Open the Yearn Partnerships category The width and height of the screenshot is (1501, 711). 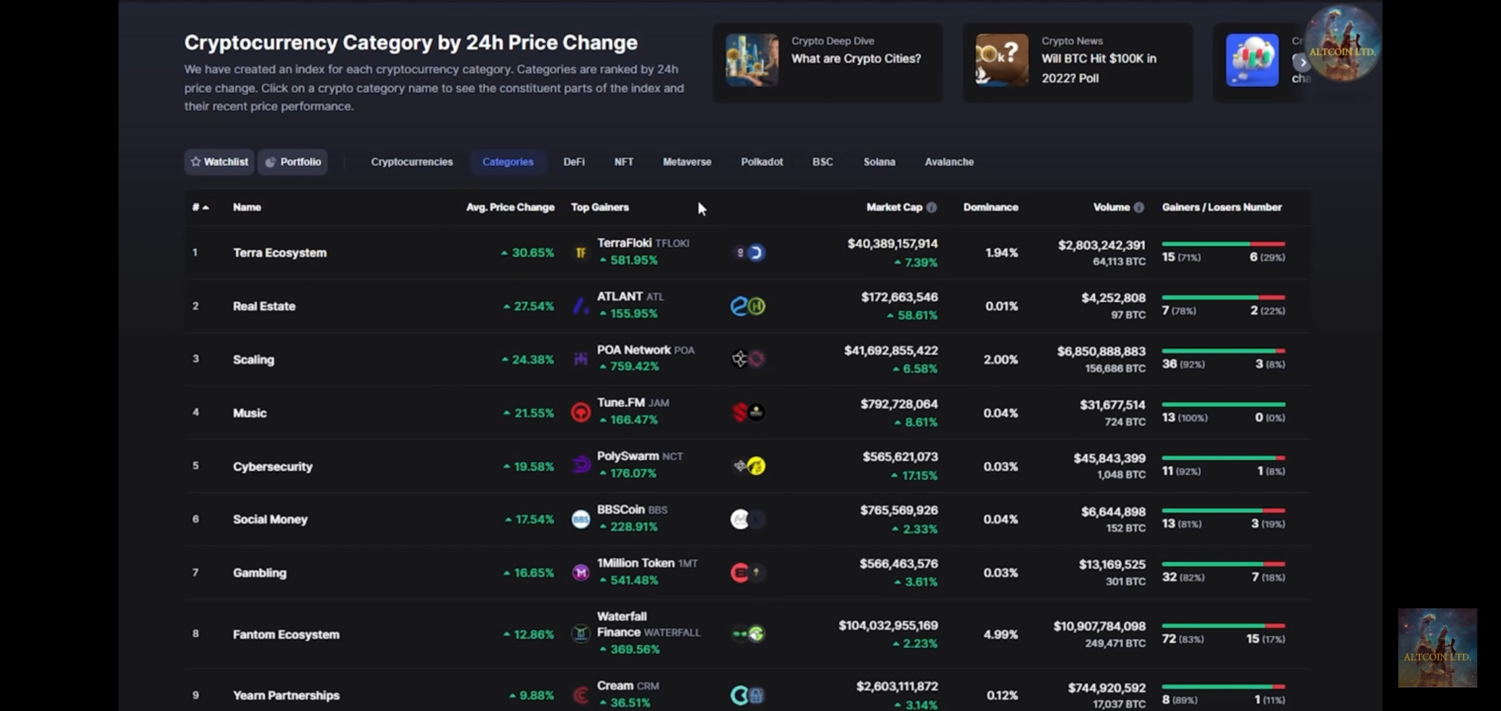[x=286, y=695]
